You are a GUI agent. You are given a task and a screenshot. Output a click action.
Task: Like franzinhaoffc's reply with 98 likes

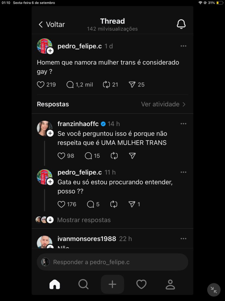(x=61, y=156)
